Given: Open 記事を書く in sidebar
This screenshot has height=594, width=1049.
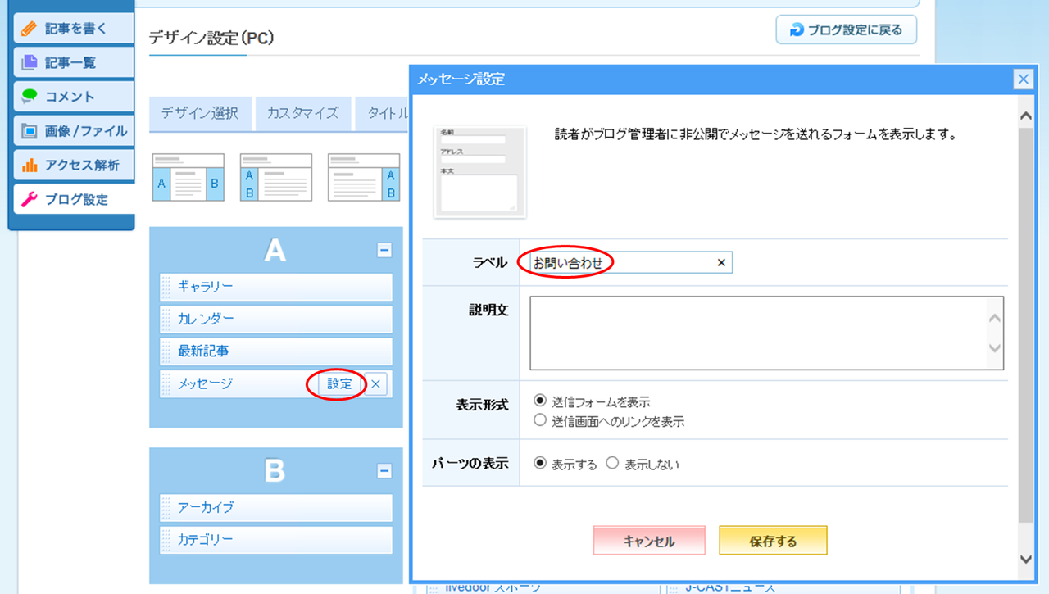Looking at the screenshot, I should [74, 29].
